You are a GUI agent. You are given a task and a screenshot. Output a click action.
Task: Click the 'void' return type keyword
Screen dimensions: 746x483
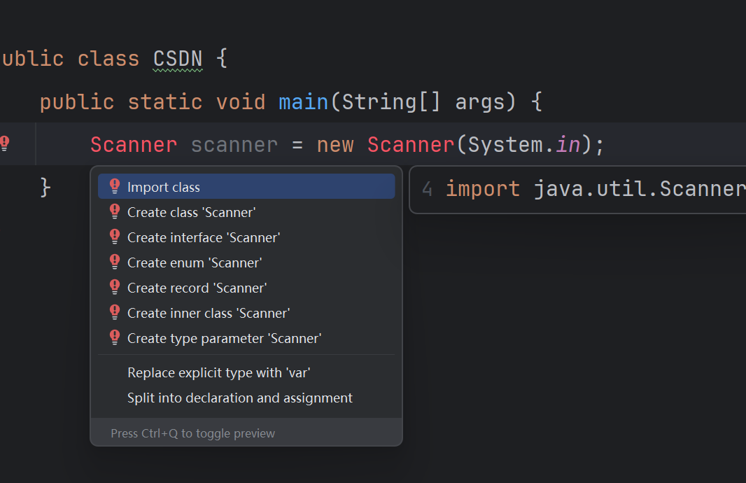241,102
